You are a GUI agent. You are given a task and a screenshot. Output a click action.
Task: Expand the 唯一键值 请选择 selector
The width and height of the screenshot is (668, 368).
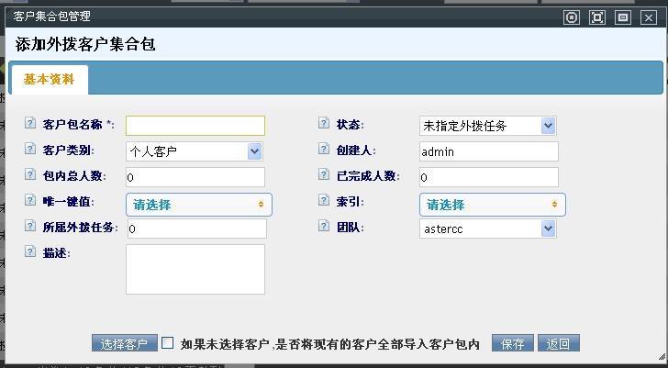tap(199, 204)
